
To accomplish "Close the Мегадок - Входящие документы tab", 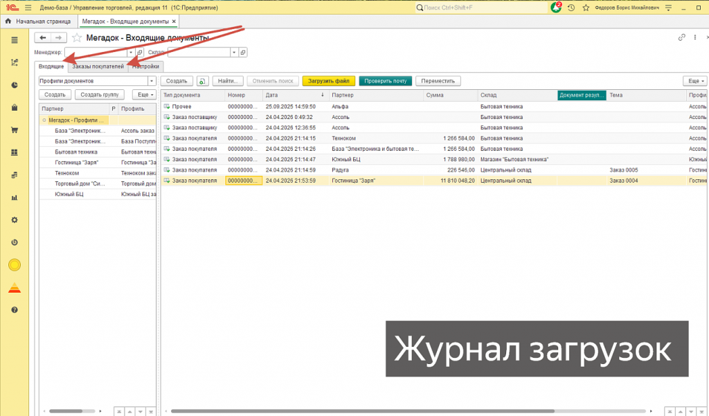I will coord(174,21).
